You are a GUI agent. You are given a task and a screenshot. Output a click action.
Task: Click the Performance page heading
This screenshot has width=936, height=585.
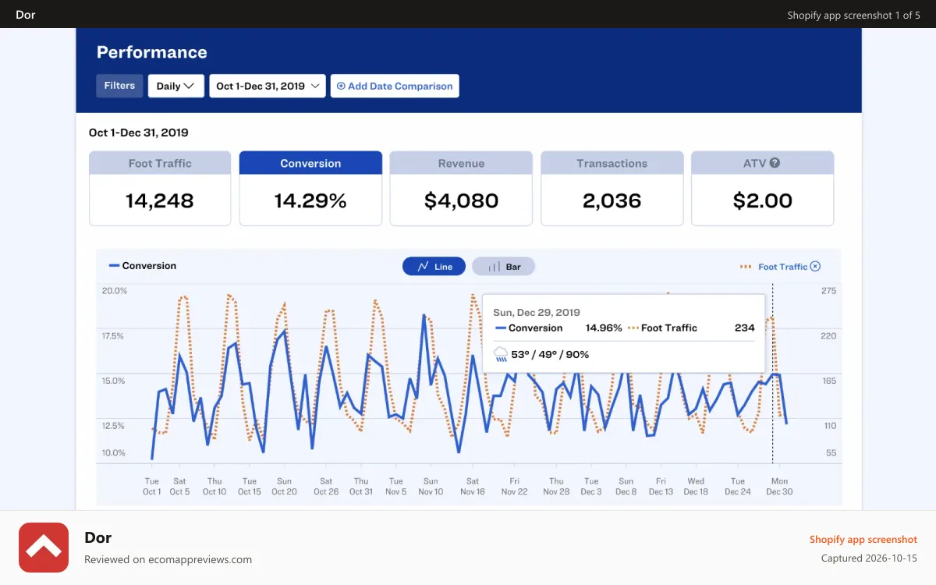[152, 52]
